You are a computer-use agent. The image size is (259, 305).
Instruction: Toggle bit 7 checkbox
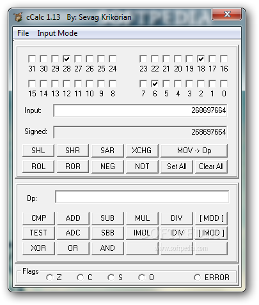click(x=143, y=84)
